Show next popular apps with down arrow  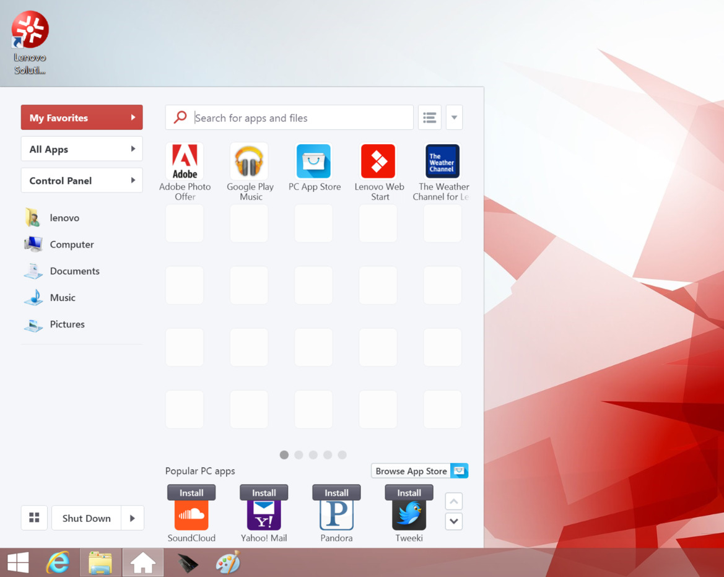[x=454, y=522]
